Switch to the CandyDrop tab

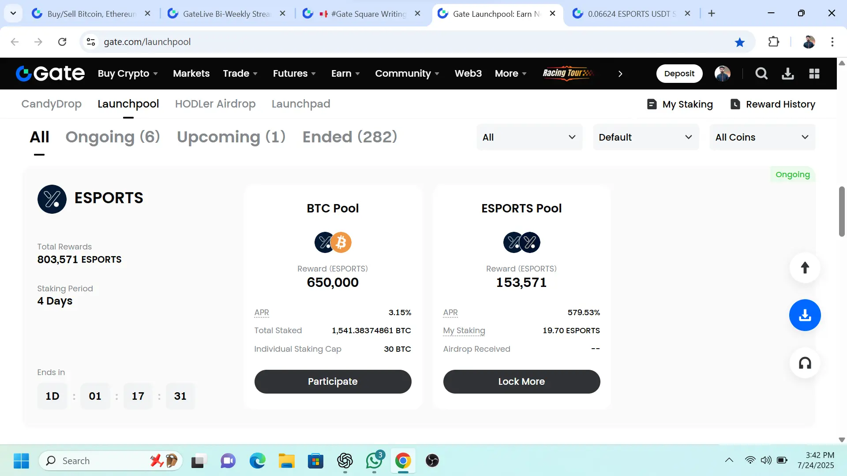[x=51, y=104]
